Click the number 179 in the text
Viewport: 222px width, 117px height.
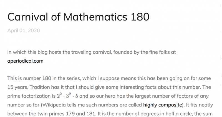(85, 114)
